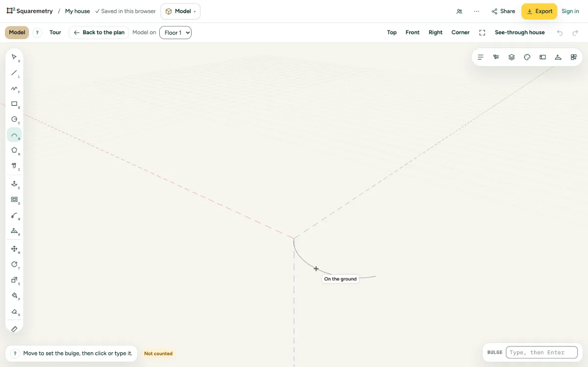This screenshot has height=367, width=588.
Task: Open the layers stack panel
Action: point(512,57)
